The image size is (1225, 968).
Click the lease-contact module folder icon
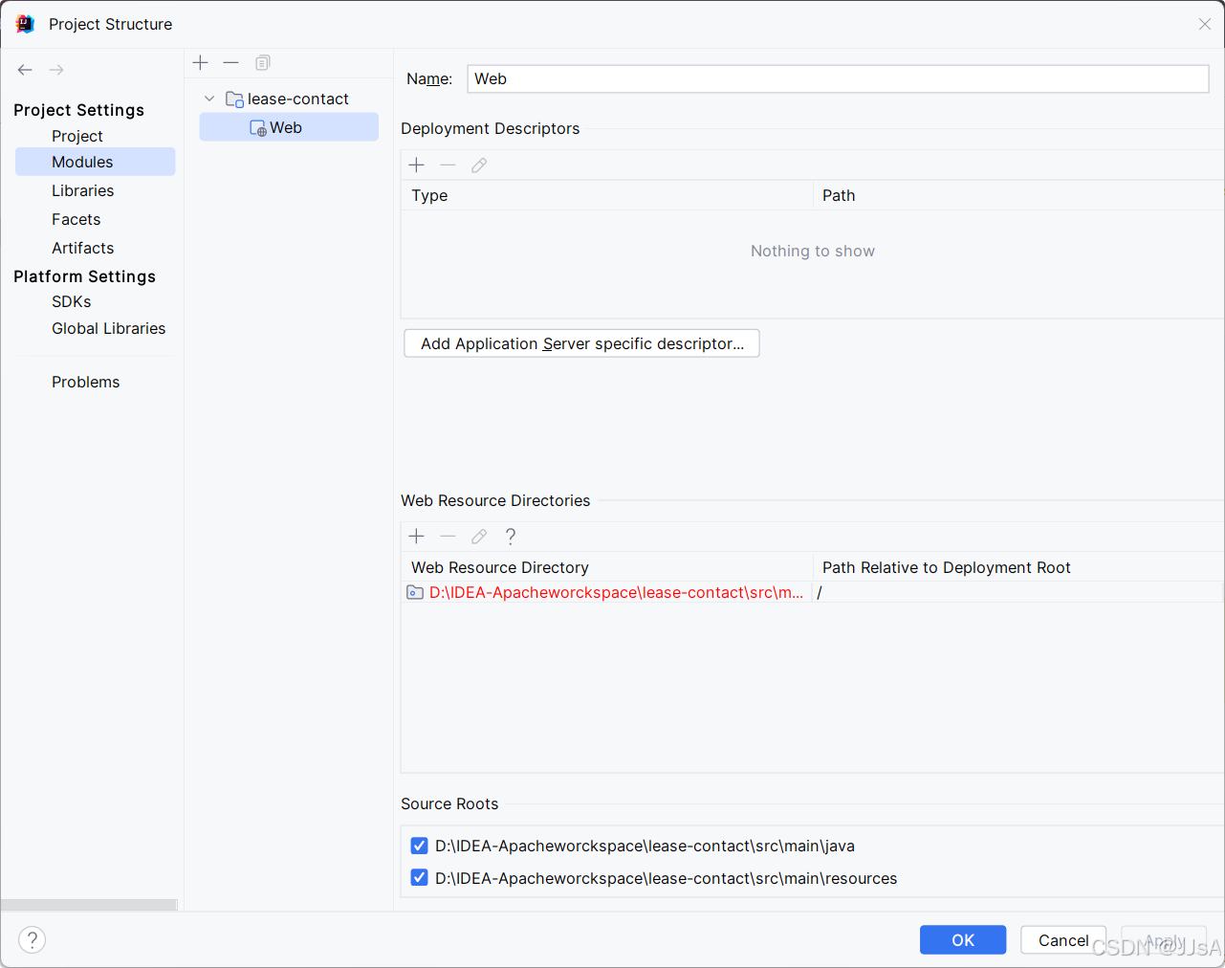click(234, 99)
